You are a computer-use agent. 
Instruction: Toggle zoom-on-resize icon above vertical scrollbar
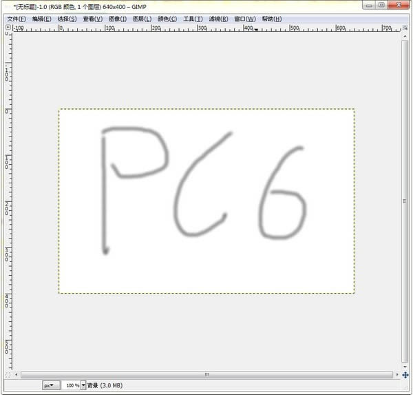coord(405,28)
